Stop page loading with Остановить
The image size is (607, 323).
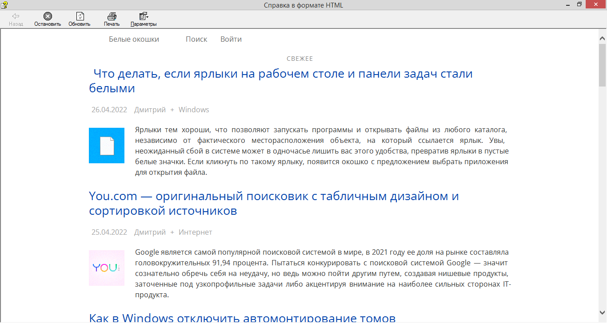[x=48, y=20]
